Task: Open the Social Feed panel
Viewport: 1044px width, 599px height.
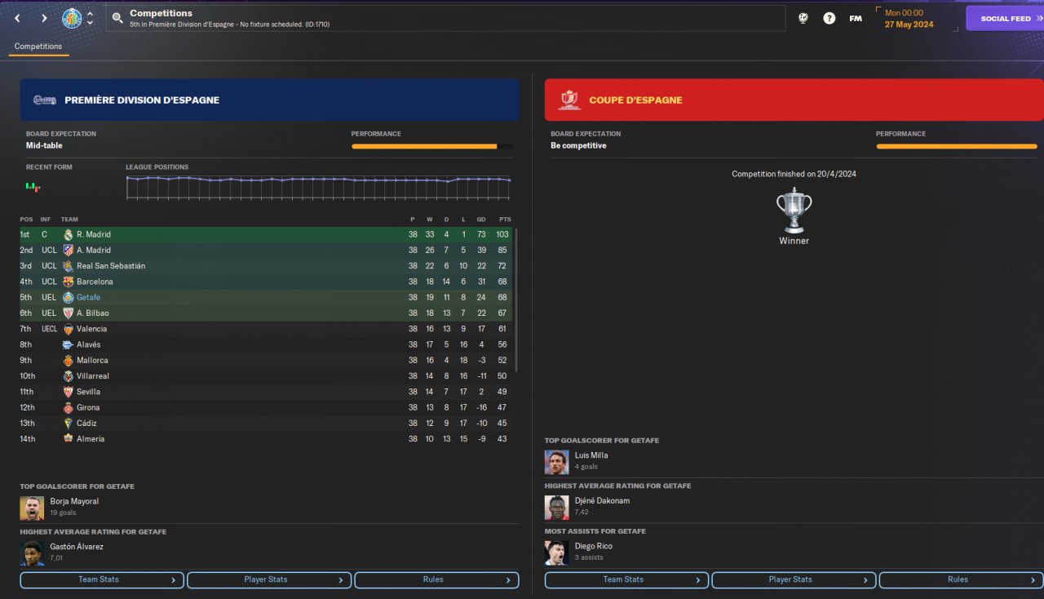Action: pyautogui.click(x=1005, y=18)
